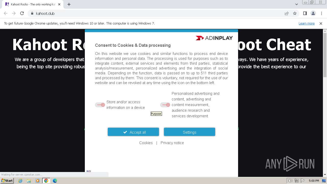Click the small icon at consent dialog bottom-left
This screenshot has height=184, width=327.
[89, 171]
